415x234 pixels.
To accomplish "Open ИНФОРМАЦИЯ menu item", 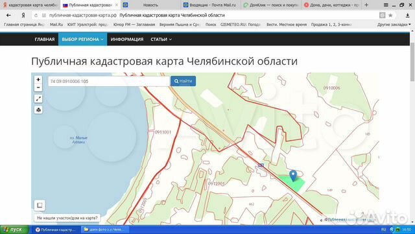I will (x=127, y=39).
